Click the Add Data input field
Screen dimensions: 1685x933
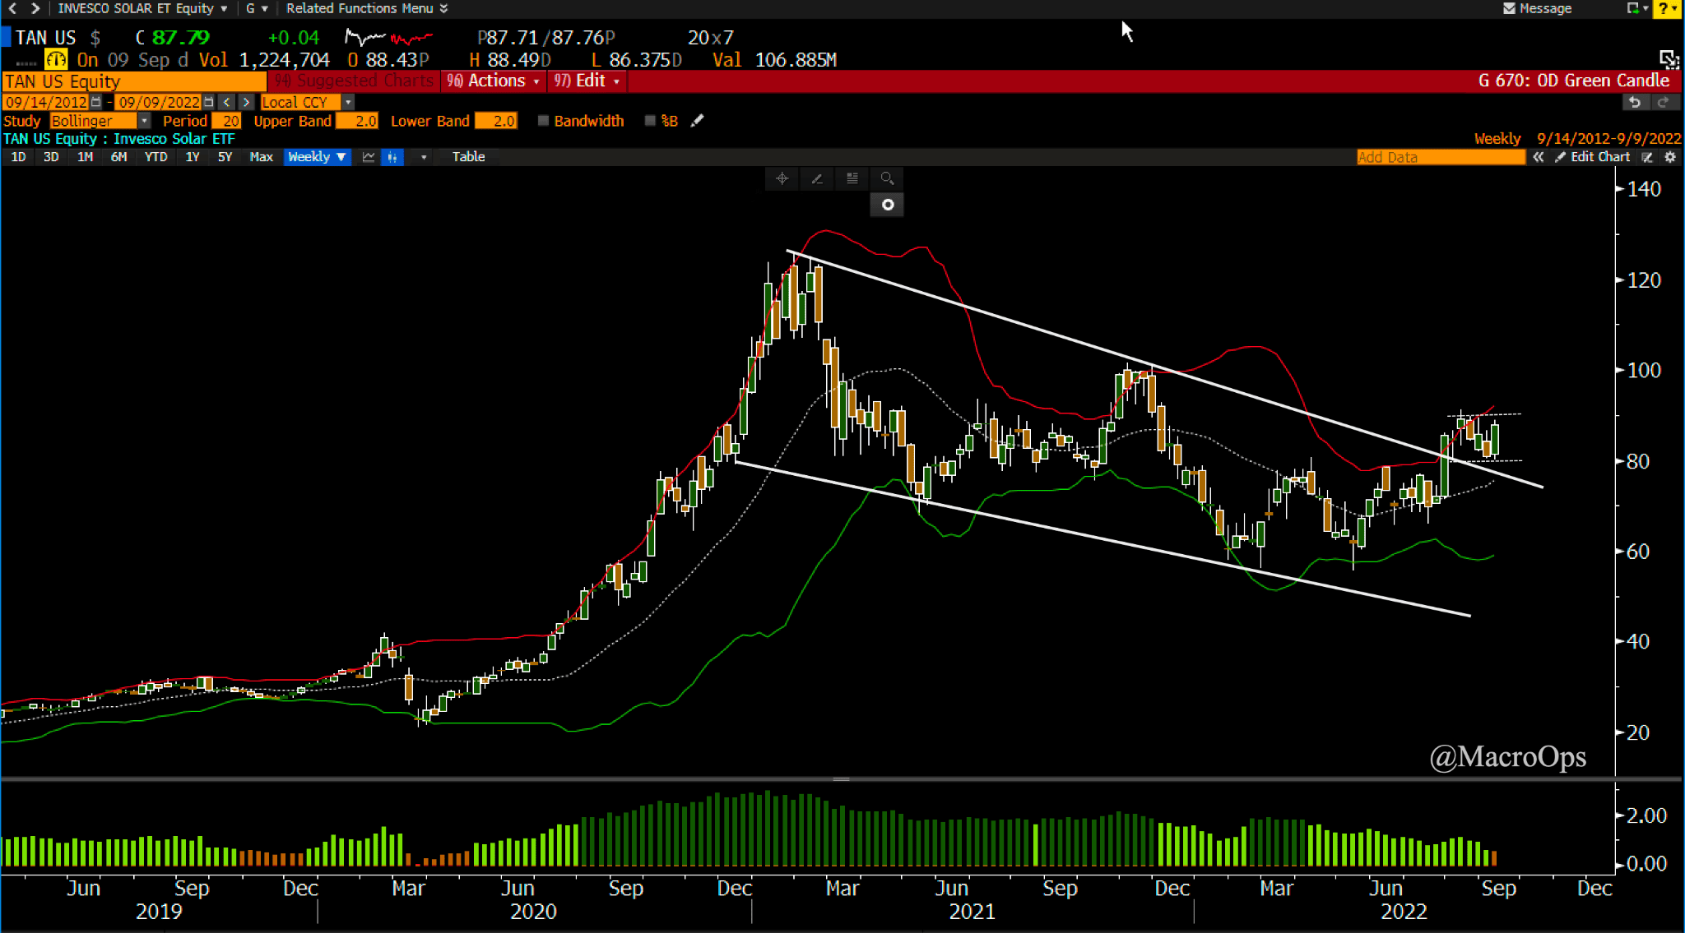(x=1440, y=157)
